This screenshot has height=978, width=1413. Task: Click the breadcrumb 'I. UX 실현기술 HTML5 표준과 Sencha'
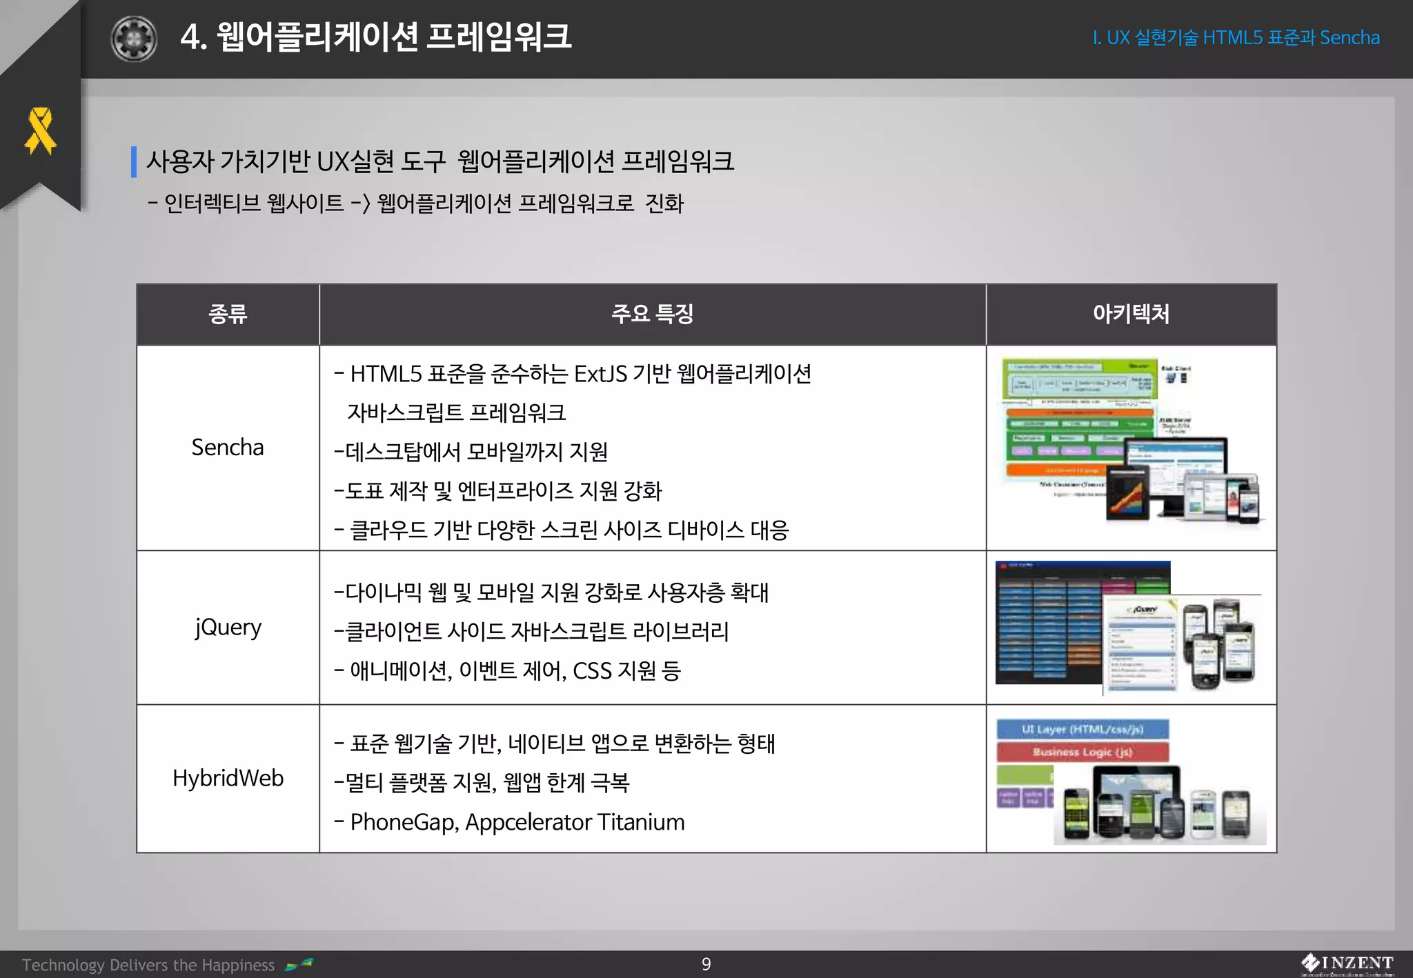pos(1236,37)
